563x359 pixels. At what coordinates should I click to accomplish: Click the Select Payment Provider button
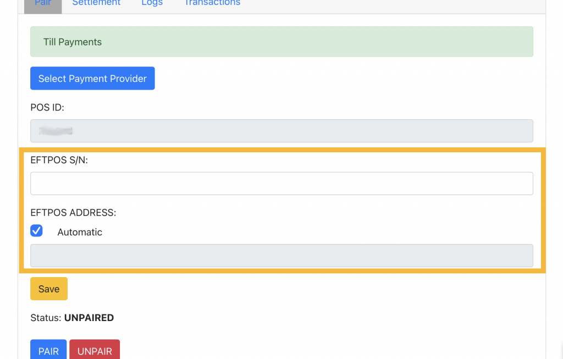click(92, 79)
